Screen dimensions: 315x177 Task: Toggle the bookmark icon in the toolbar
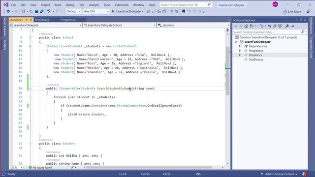click(184, 11)
